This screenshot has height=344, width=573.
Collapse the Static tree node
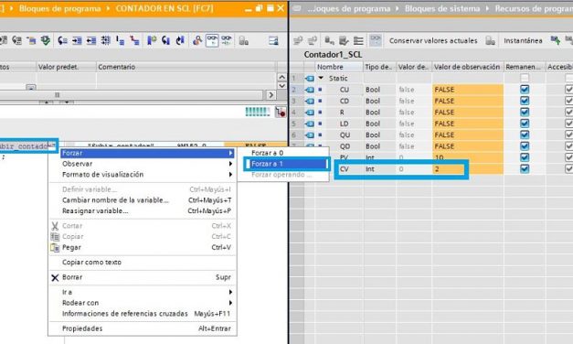pyautogui.click(x=321, y=78)
